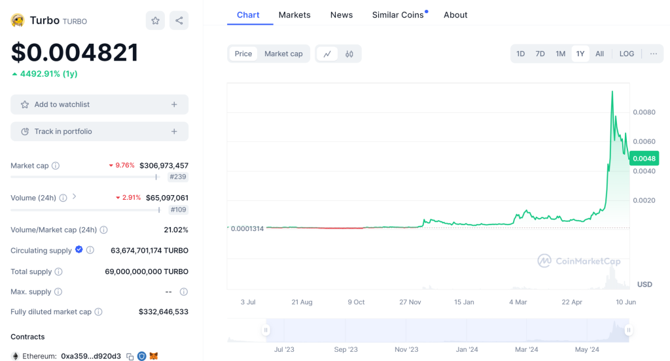Click the $332,646,533 diluted cap value

(163, 312)
